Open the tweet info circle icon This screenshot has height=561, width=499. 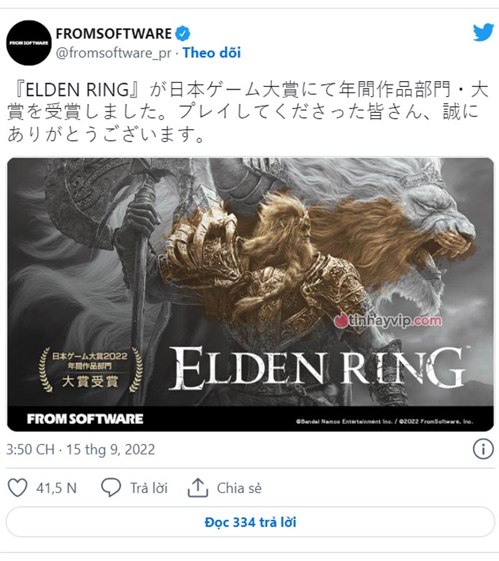coord(483,449)
